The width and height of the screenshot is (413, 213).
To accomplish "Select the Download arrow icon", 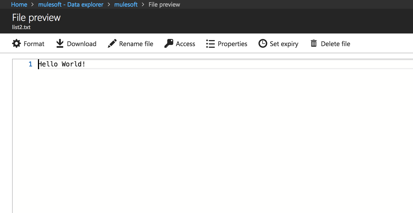I will pos(59,43).
